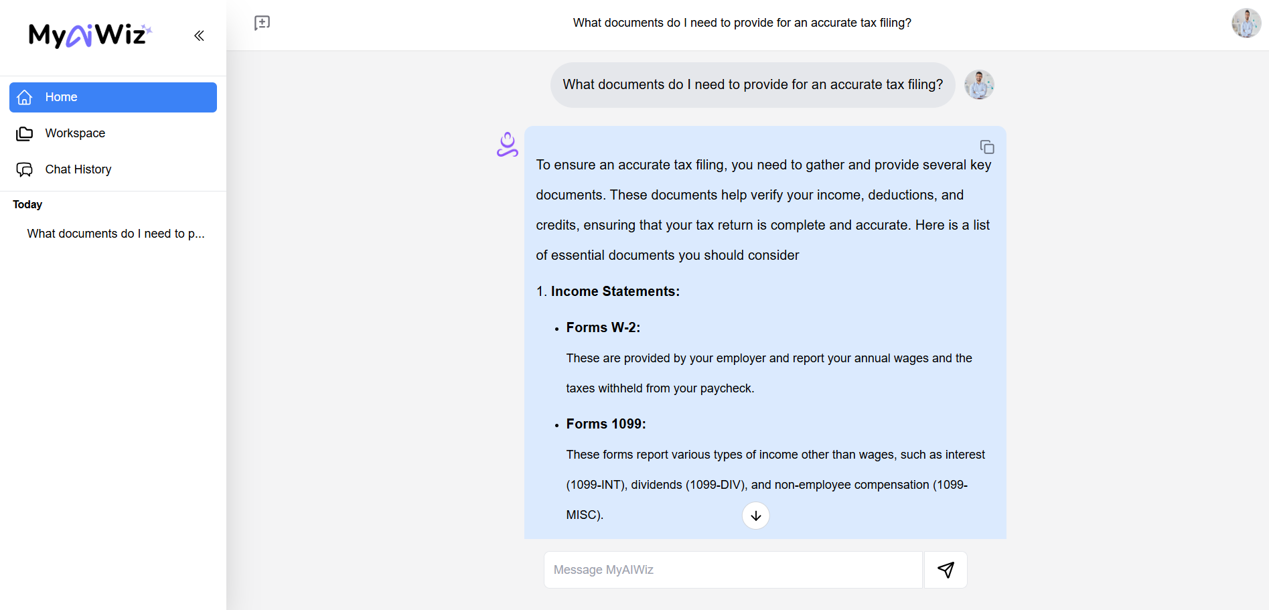This screenshot has width=1269, height=610.
Task: Open today's chat "What documents do I need to p..."
Action: tap(116, 234)
